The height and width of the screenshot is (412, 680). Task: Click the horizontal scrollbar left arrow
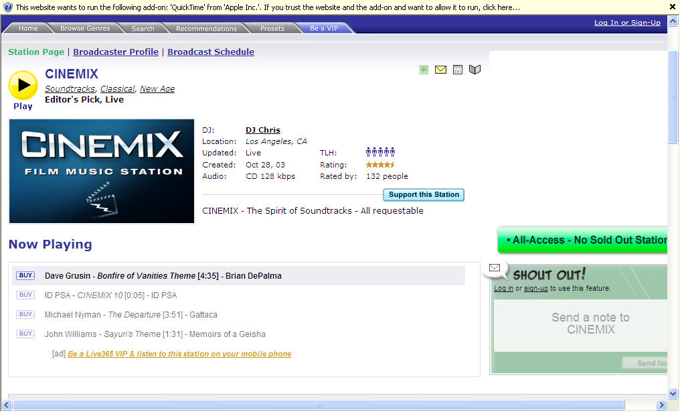click(x=7, y=405)
